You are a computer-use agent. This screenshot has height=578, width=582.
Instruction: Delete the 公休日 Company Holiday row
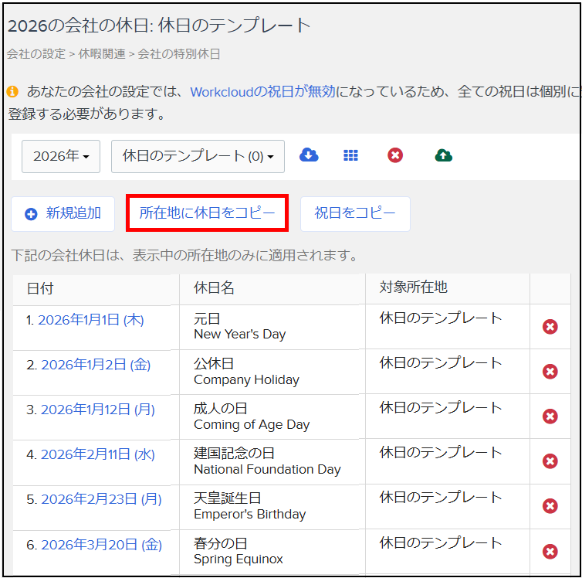click(x=550, y=372)
